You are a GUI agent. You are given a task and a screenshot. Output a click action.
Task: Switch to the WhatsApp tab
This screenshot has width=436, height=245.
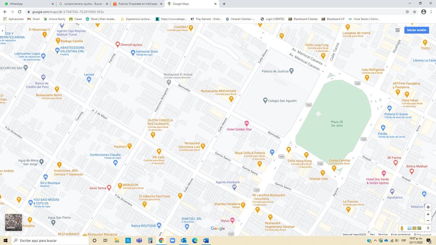click(29, 4)
